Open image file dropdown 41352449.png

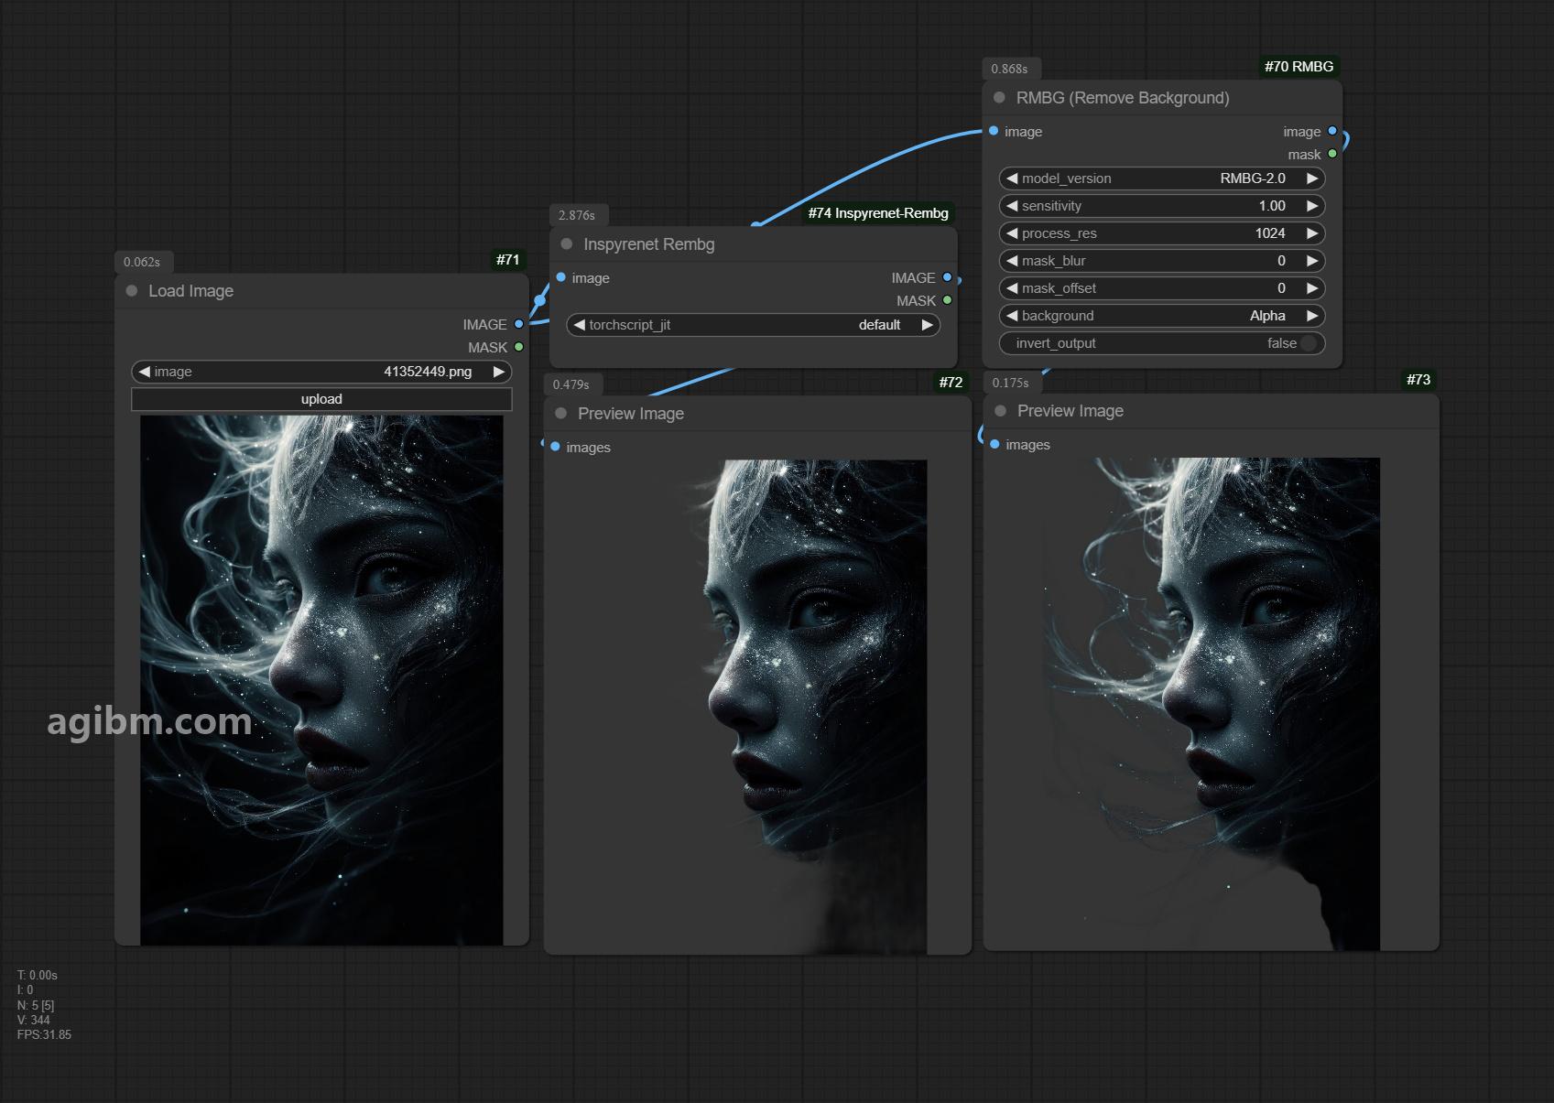(x=321, y=372)
